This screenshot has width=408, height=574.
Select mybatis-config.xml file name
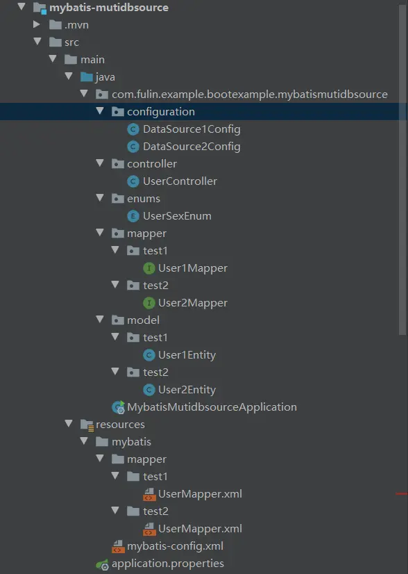[175, 546]
